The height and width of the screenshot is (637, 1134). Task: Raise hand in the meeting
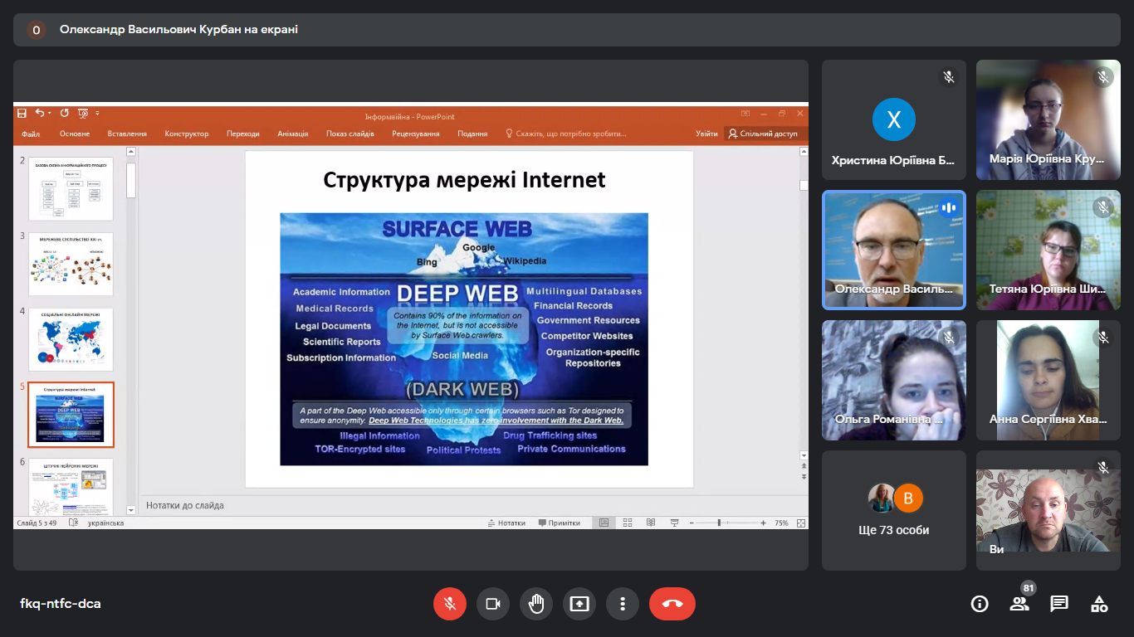(x=536, y=604)
